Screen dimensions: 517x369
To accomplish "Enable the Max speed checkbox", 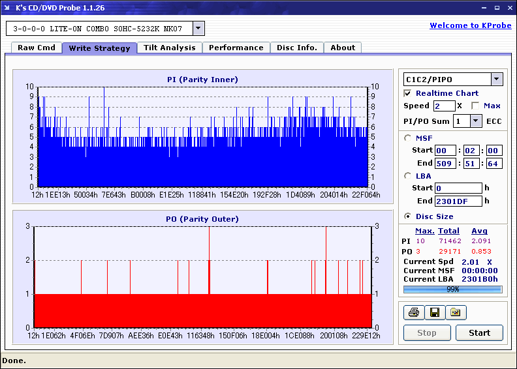I will [475, 106].
